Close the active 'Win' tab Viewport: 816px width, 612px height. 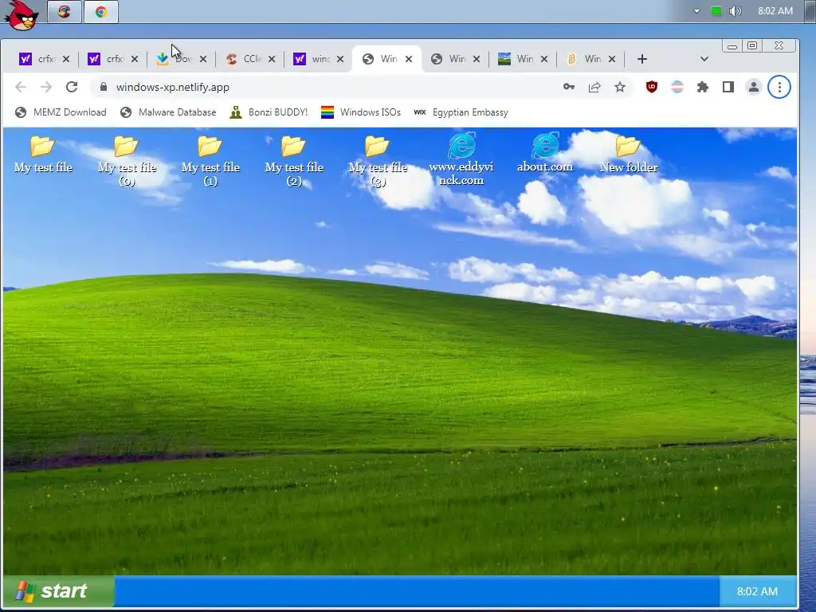coord(409,59)
